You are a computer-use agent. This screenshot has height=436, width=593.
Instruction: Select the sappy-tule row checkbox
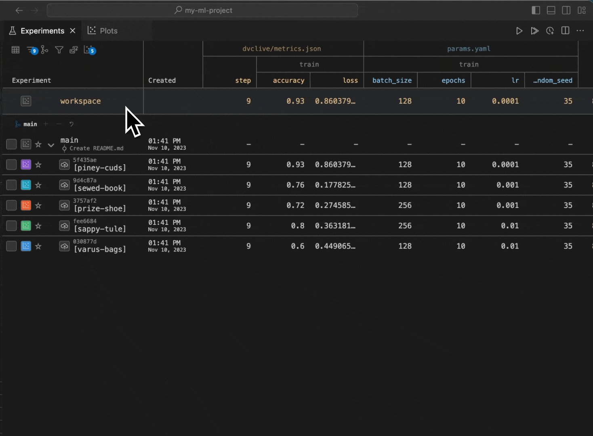[11, 226]
